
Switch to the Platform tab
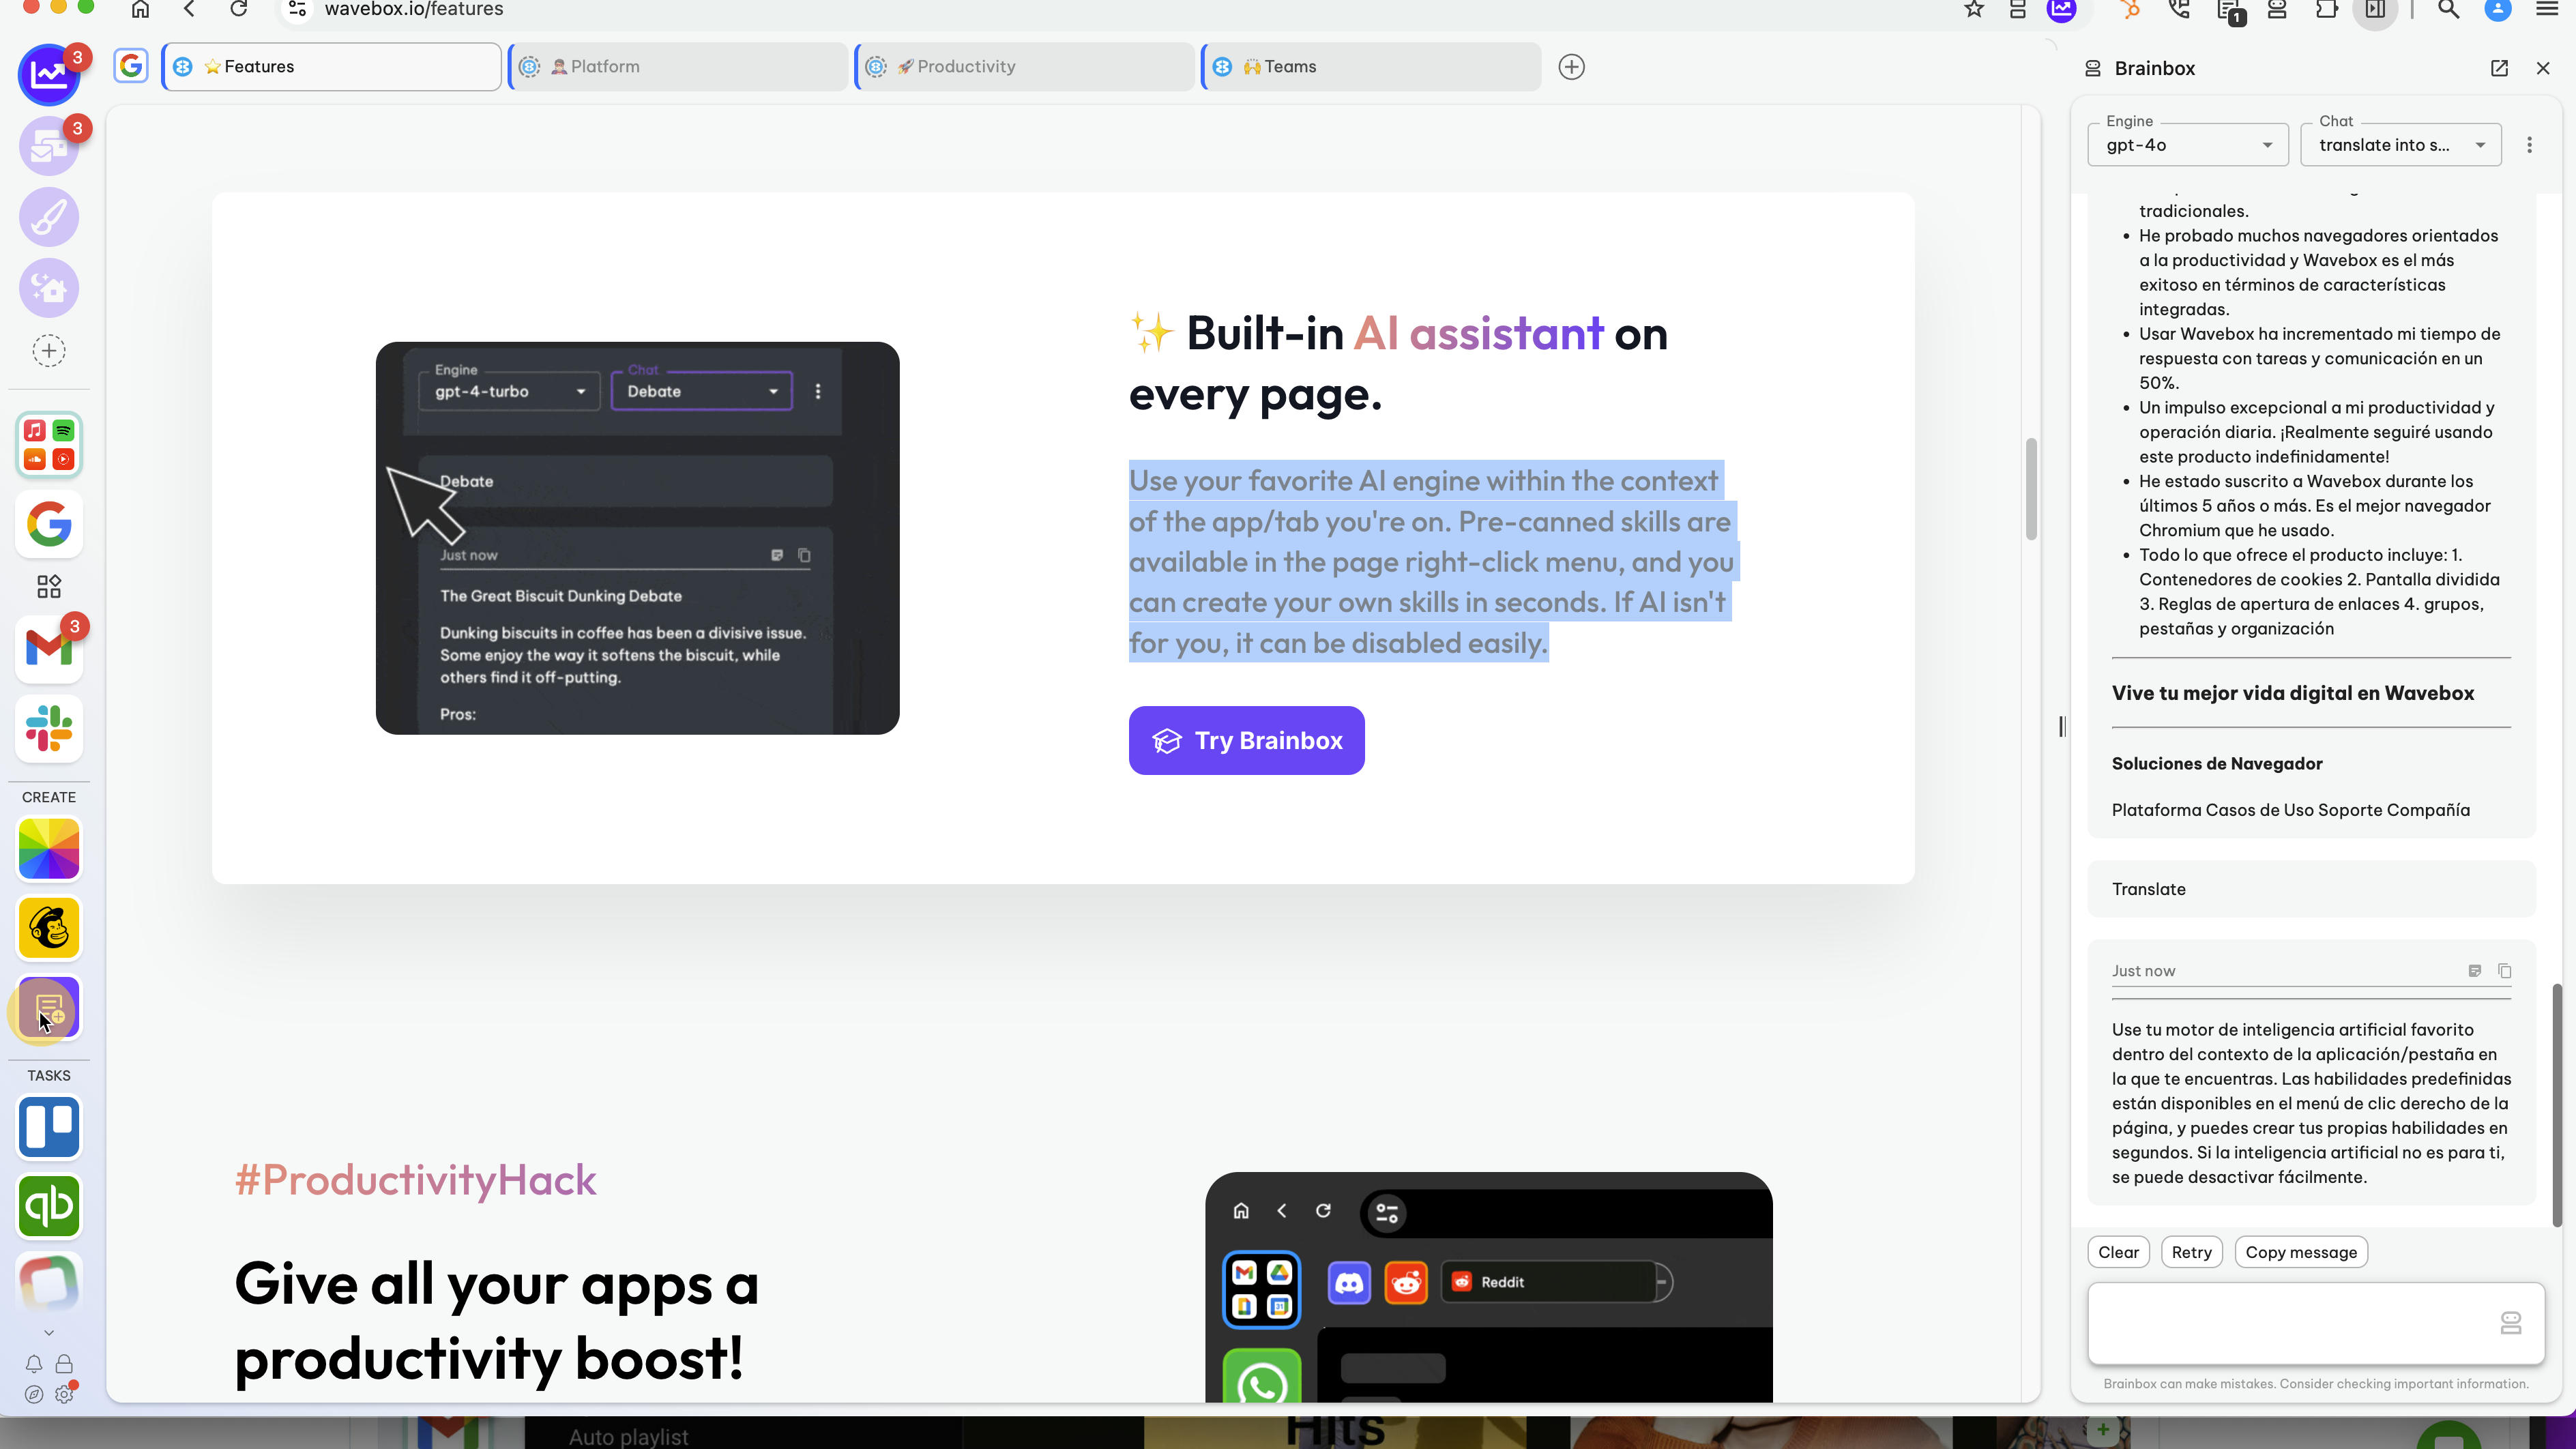point(679,67)
